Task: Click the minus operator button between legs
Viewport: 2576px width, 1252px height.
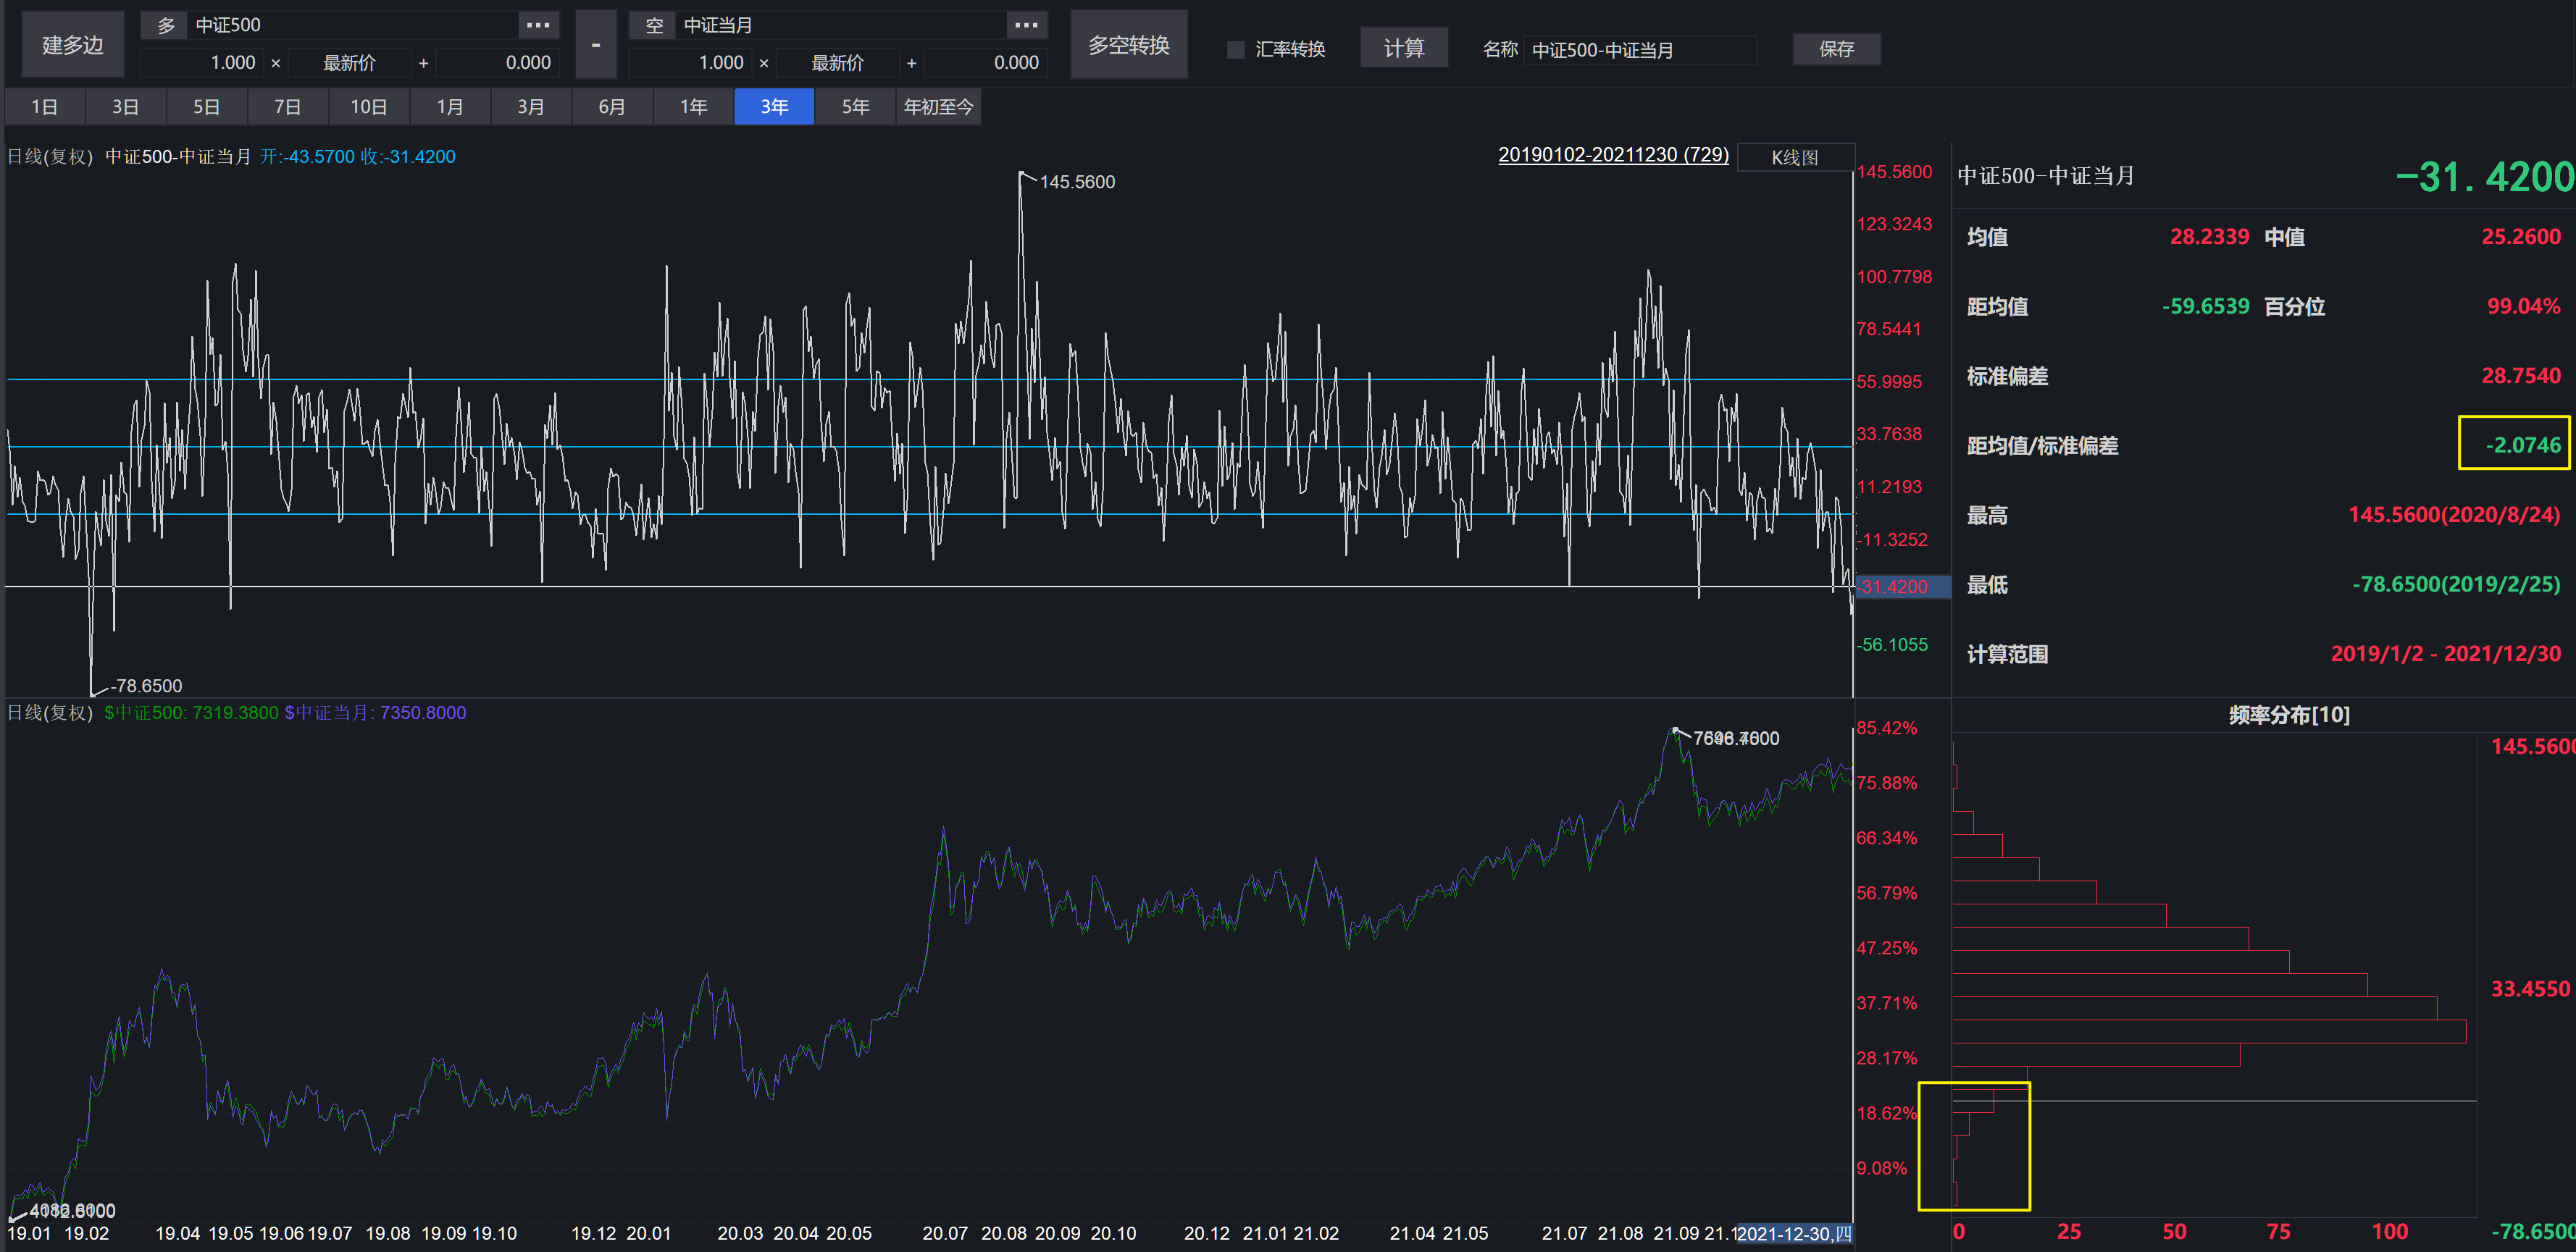Action: coord(596,45)
